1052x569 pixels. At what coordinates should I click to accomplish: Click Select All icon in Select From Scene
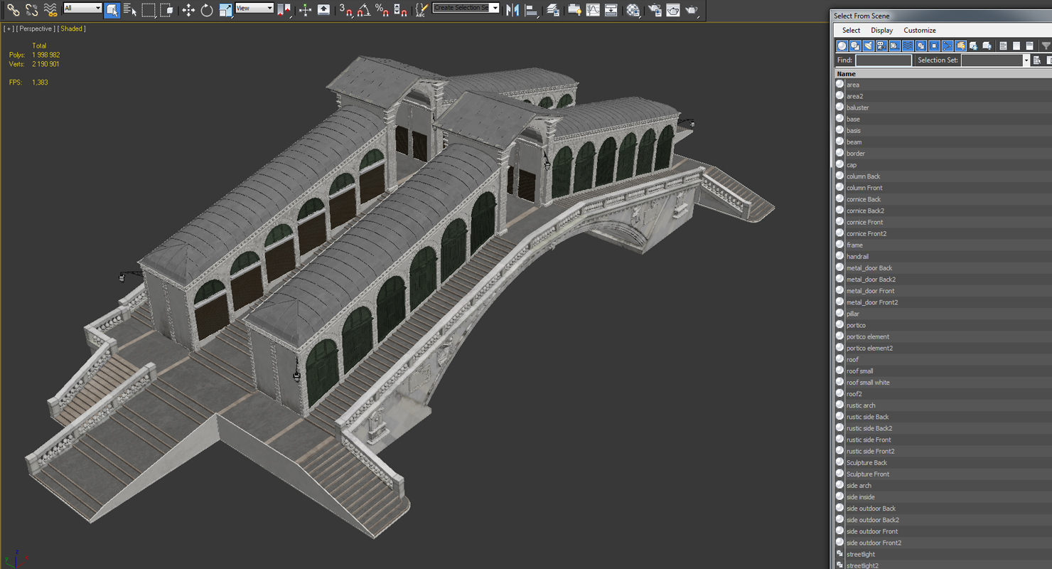1003,46
